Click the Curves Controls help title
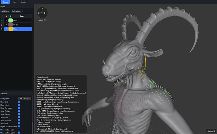 [x=42, y=77]
